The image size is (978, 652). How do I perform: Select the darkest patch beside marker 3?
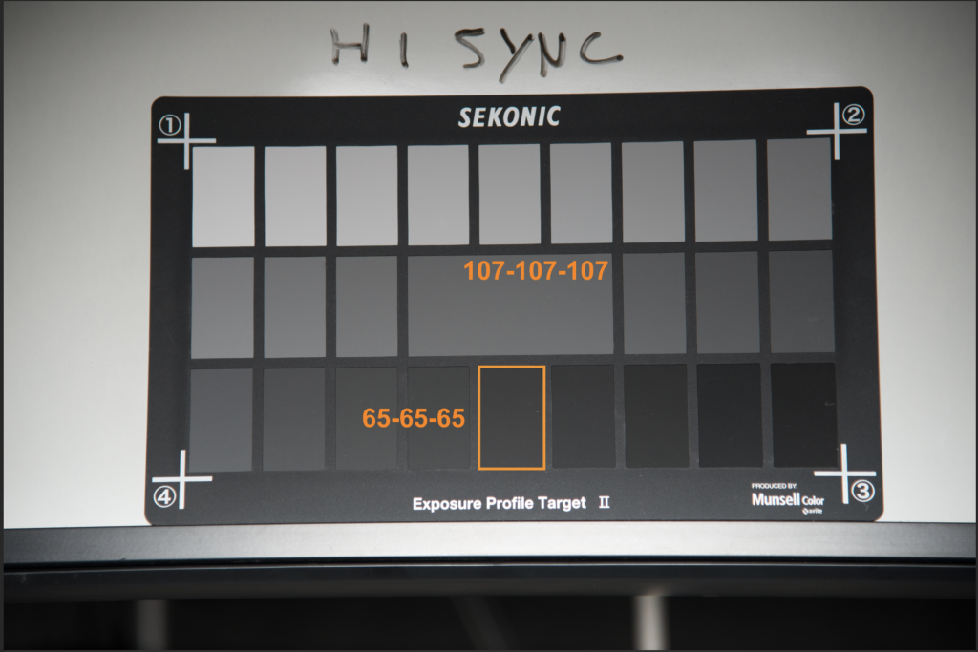(x=803, y=414)
